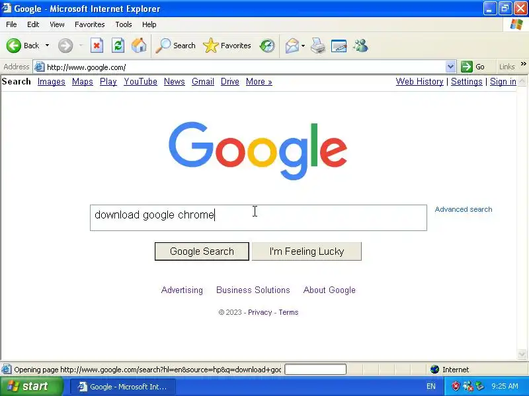
Task: Click the Windows flag logo in toolbar
Action: [x=516, y=24]
